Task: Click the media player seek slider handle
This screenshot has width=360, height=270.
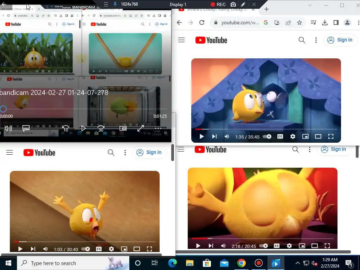Action: coord(3,109)
